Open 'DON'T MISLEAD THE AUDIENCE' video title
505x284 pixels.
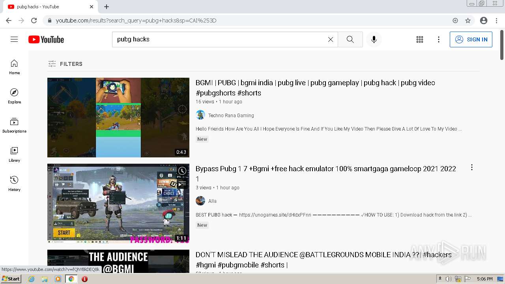click(324, 260)
